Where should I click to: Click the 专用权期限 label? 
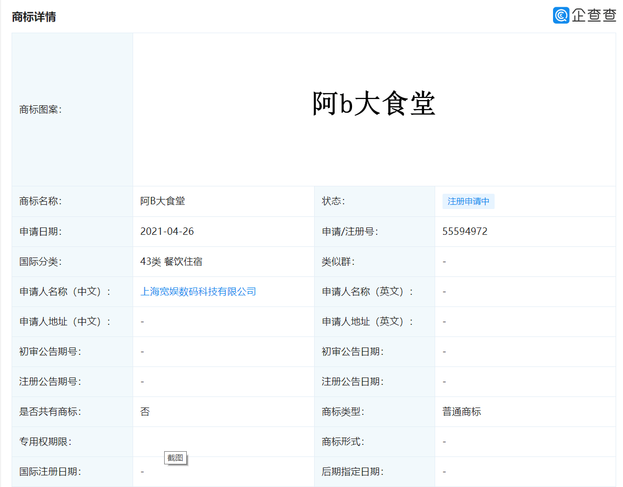click(45, 442)
